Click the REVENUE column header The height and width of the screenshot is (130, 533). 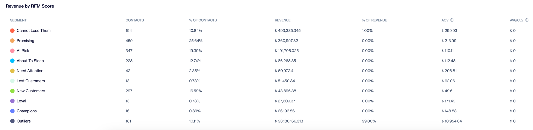283,20
